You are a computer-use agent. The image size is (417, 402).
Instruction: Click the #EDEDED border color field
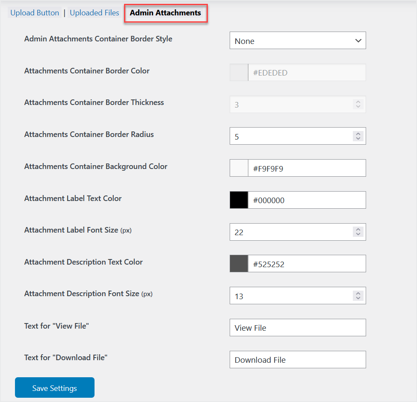pyautogui.click(x=307, y=73)
